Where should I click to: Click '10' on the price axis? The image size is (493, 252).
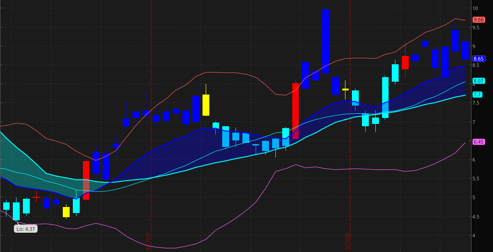click(475, 8)
